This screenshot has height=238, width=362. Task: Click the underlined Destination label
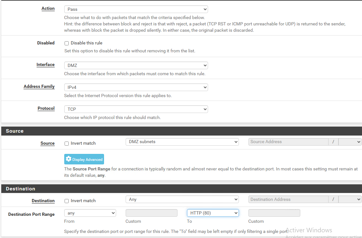(x=43, y=201)
